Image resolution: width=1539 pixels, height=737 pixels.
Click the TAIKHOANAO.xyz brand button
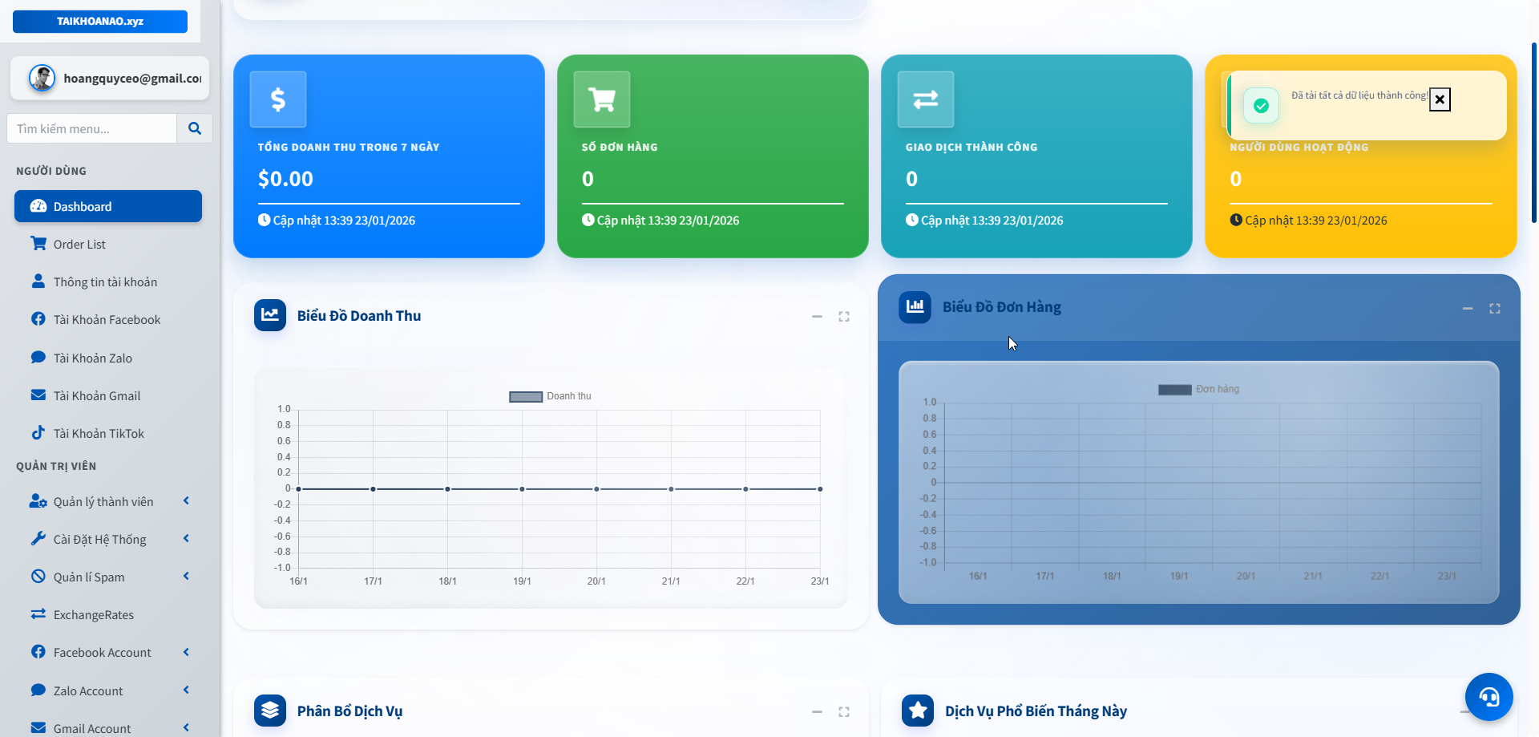click(100, 22)
